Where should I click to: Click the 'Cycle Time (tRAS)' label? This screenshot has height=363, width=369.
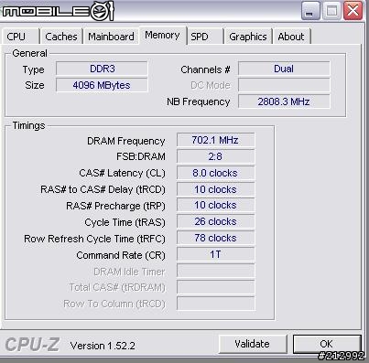tap(125, 222)
